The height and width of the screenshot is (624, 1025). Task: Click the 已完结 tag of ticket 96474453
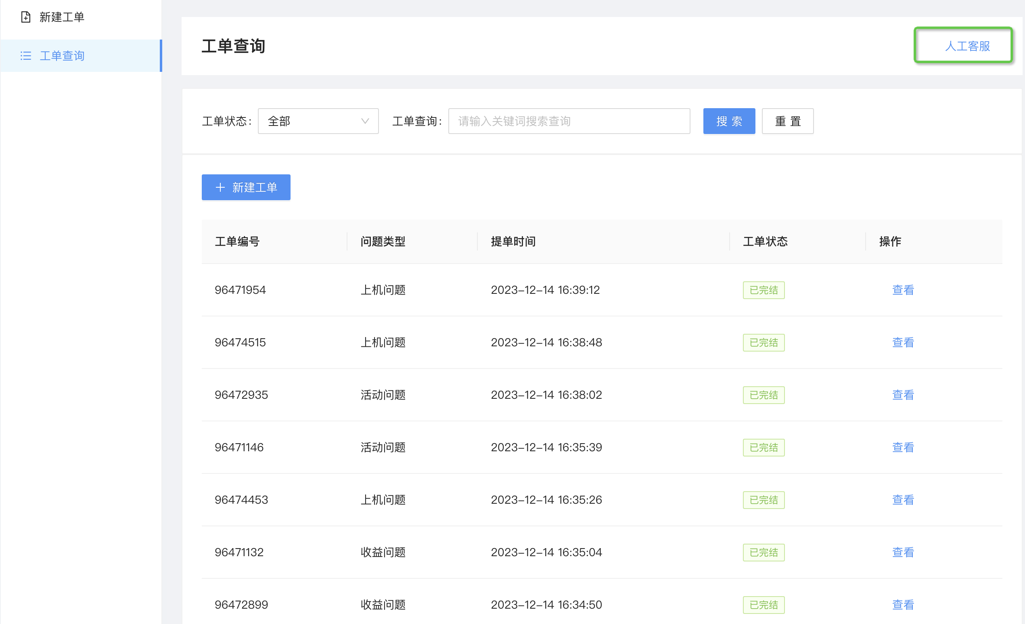[764, 500]
